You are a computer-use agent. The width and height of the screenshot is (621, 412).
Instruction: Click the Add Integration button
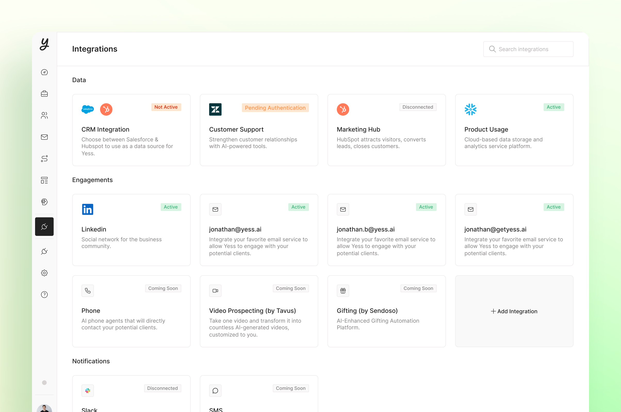click(x=514, y=311)
